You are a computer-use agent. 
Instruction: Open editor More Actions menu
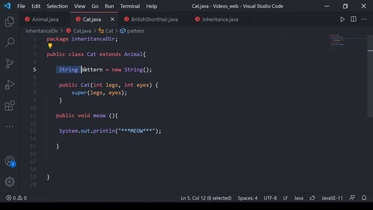pos(364,19)
